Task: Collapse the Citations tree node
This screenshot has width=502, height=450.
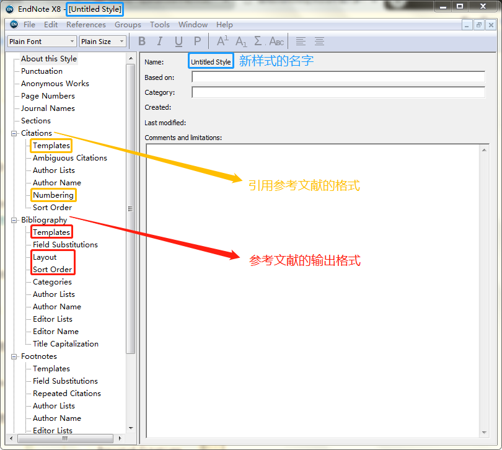Action: (x=14, y=133)
